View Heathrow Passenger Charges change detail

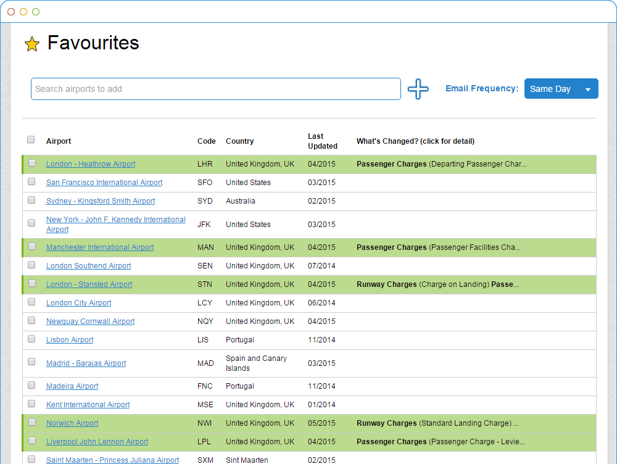(x=442, y=164)
